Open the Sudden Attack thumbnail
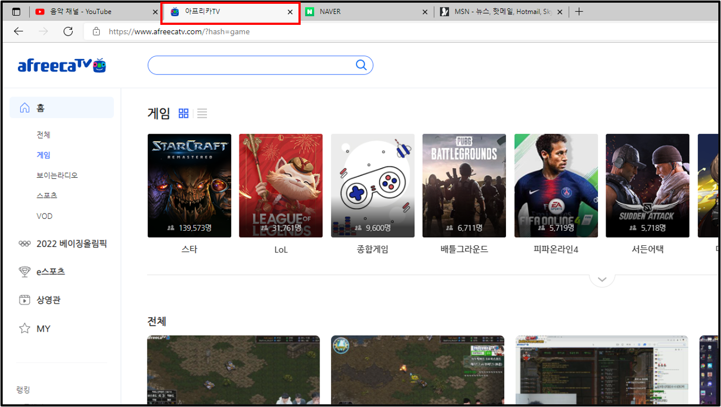 click(x=647, y=185)
